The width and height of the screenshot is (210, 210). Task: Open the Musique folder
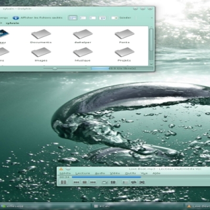(x=83, y=55)
